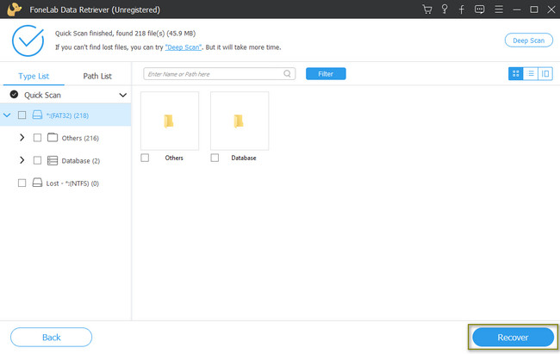Focus the Name or Path search field
The height and width of the screenshot is (354, 560).
click(220, 73)
